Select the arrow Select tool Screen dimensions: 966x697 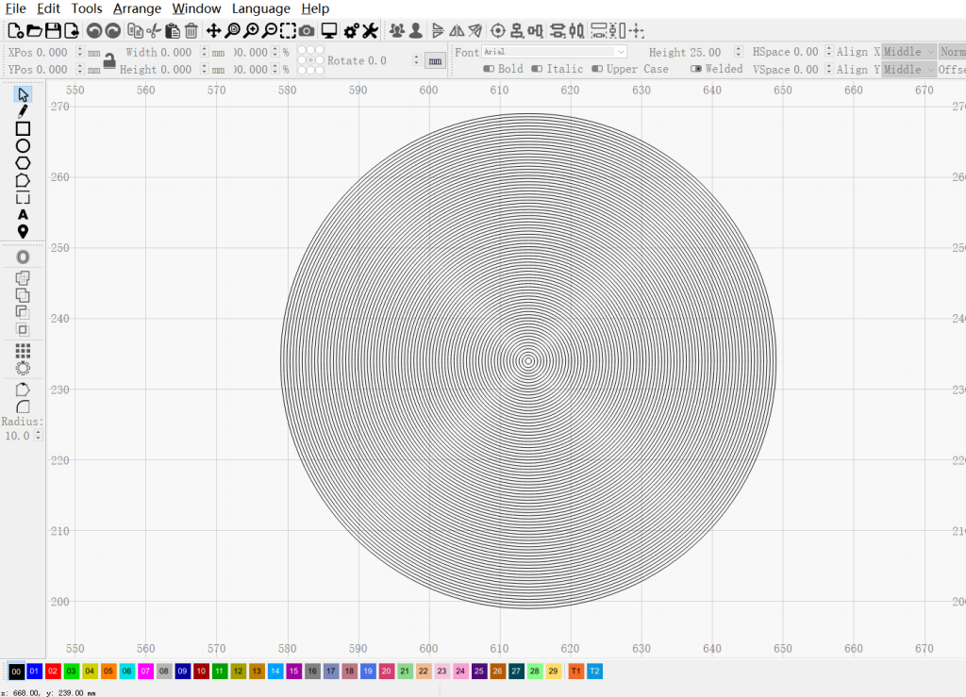point(23,95)
